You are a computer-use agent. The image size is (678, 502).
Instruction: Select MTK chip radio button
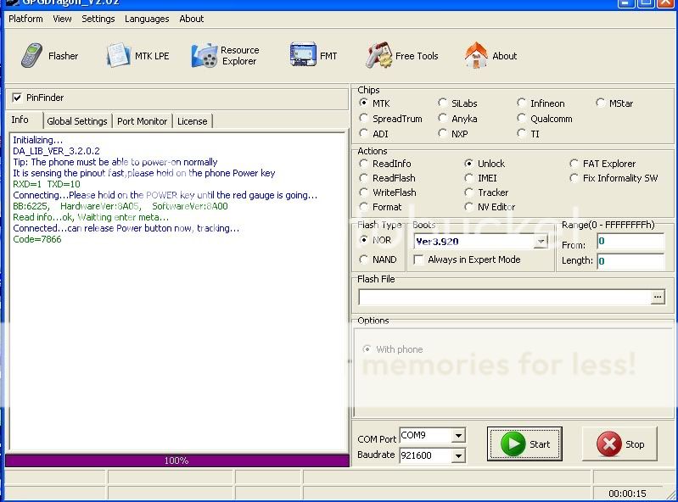tap(364, 103)
